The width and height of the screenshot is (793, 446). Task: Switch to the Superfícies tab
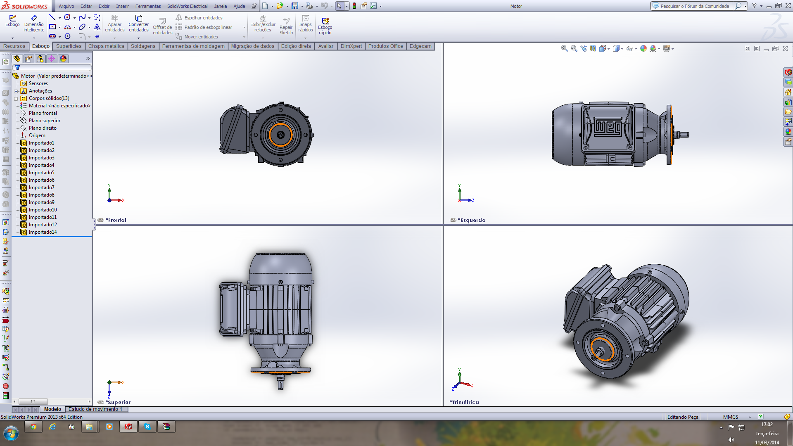coord(69,46)
